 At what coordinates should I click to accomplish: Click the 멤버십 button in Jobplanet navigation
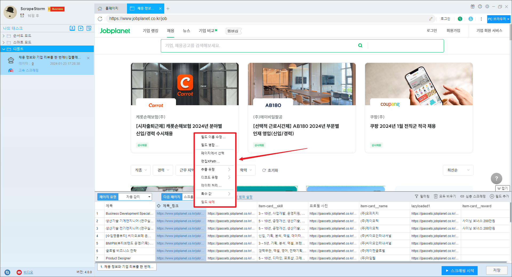coord(233,31)
